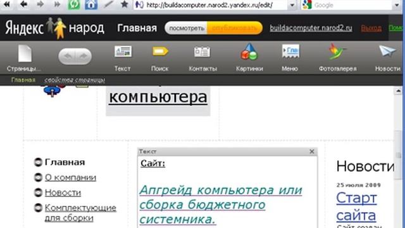The image size is (405, 228).
Task: Add the Фотогалерея widget
Action: [337, 58]
